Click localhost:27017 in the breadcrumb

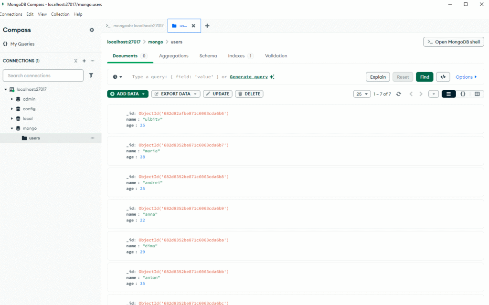tap(124, 42)
